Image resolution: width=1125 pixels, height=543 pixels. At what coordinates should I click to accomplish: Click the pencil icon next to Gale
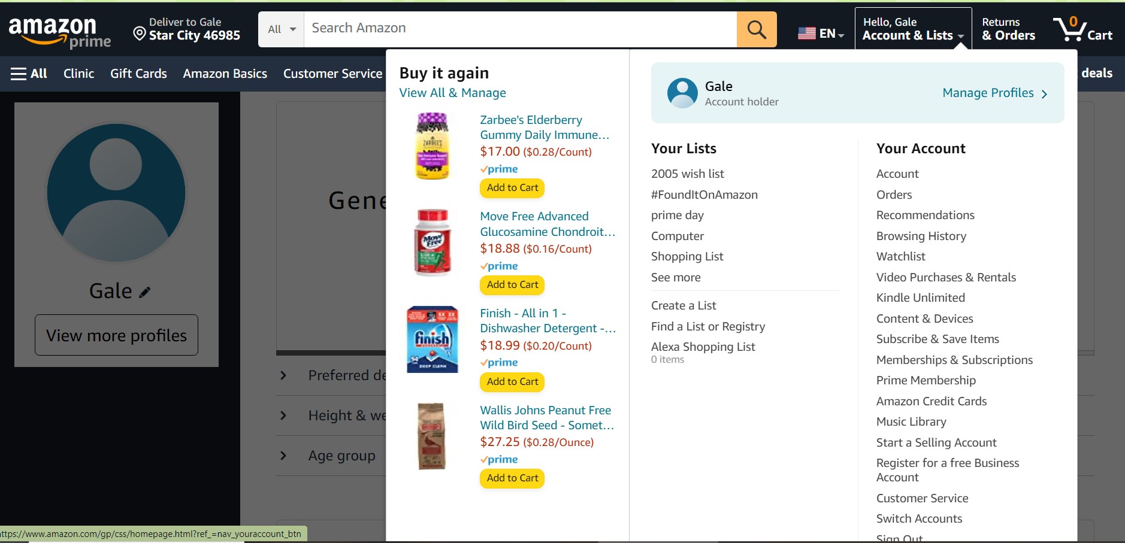[x=145, y=292]
